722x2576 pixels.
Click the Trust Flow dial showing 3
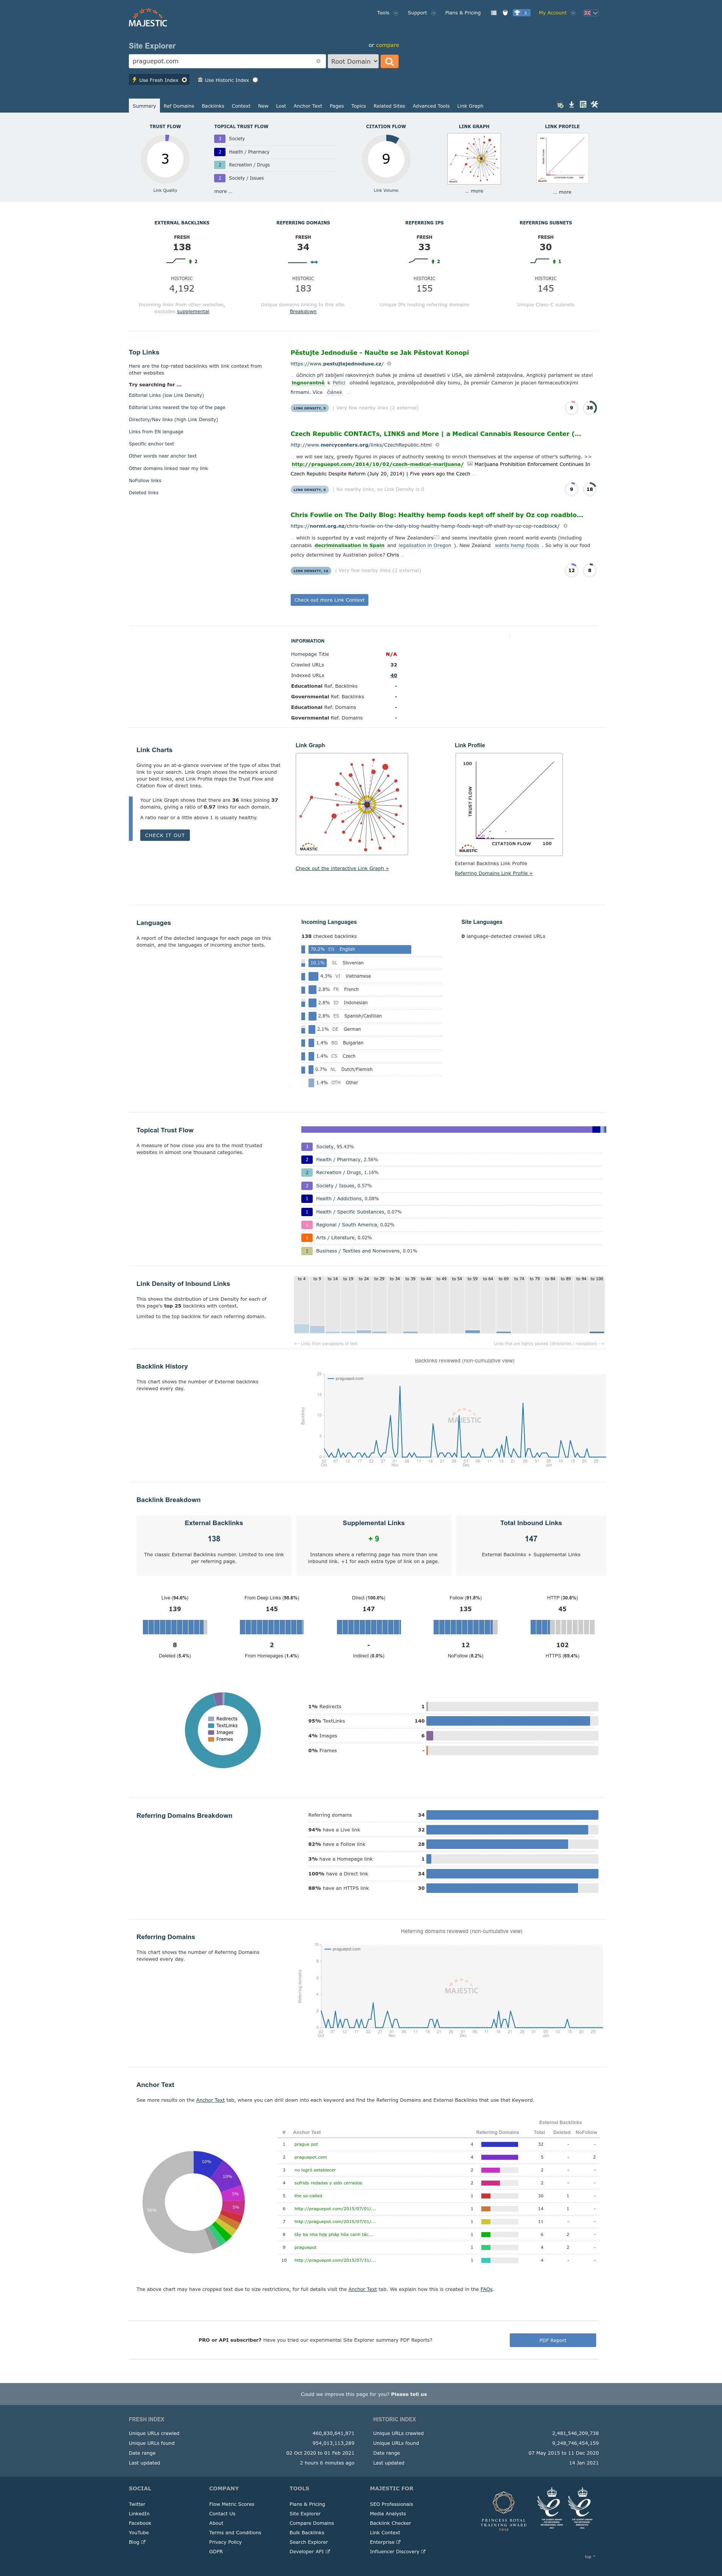pos(165,158)
